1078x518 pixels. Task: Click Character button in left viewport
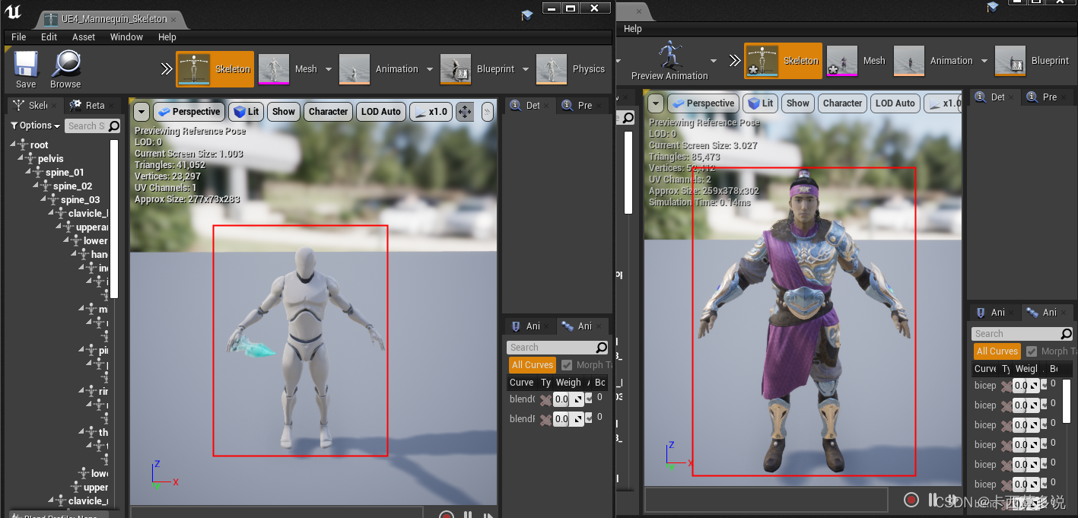click(x=329, y=112)
